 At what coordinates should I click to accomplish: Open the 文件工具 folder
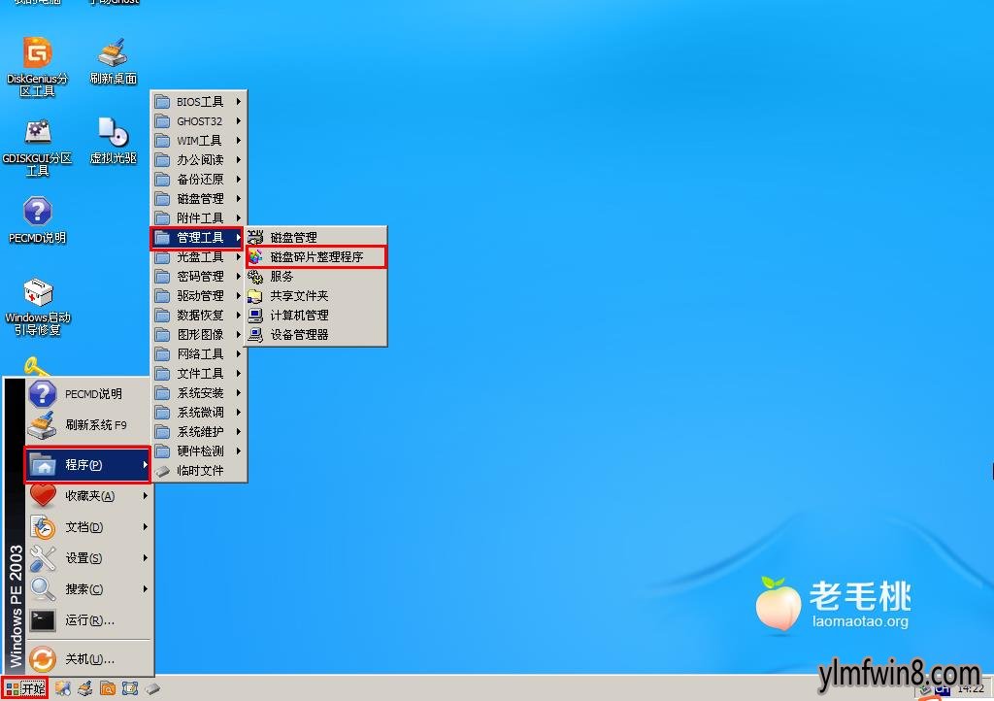198,374
